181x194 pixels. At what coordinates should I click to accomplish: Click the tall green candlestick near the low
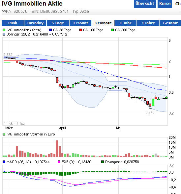pos(153,103)
